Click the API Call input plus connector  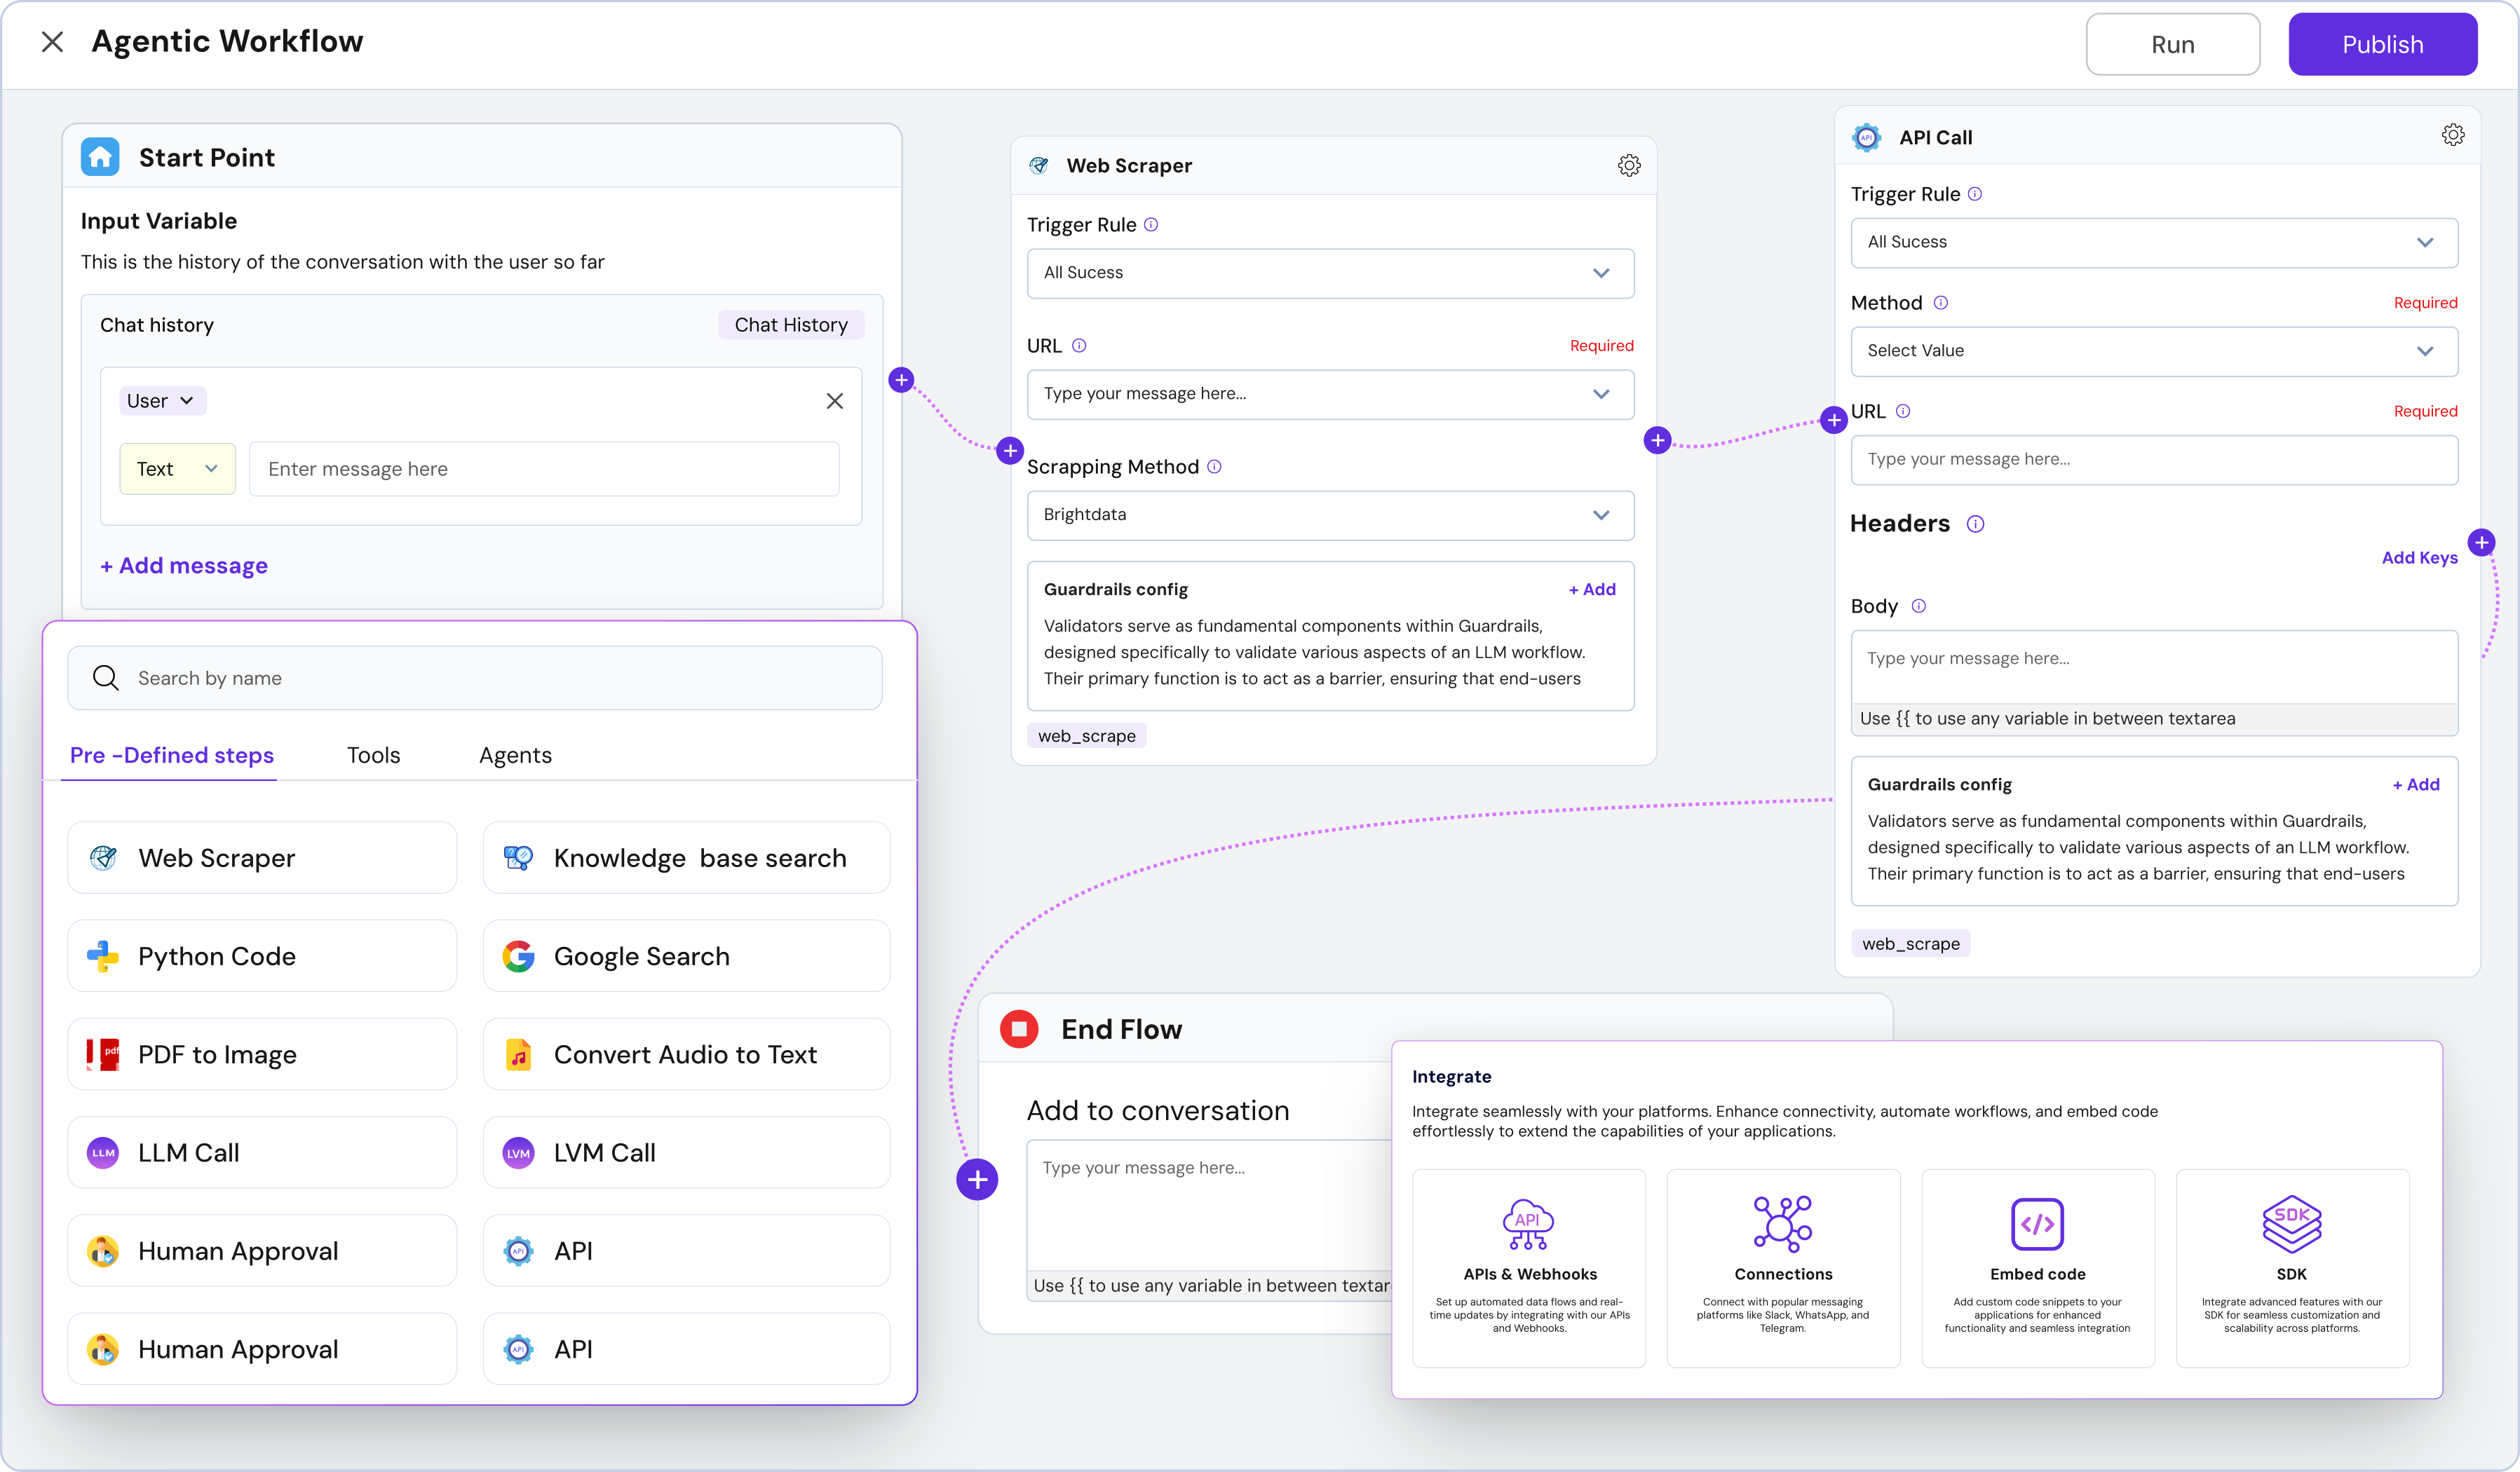click(1833, 421)
